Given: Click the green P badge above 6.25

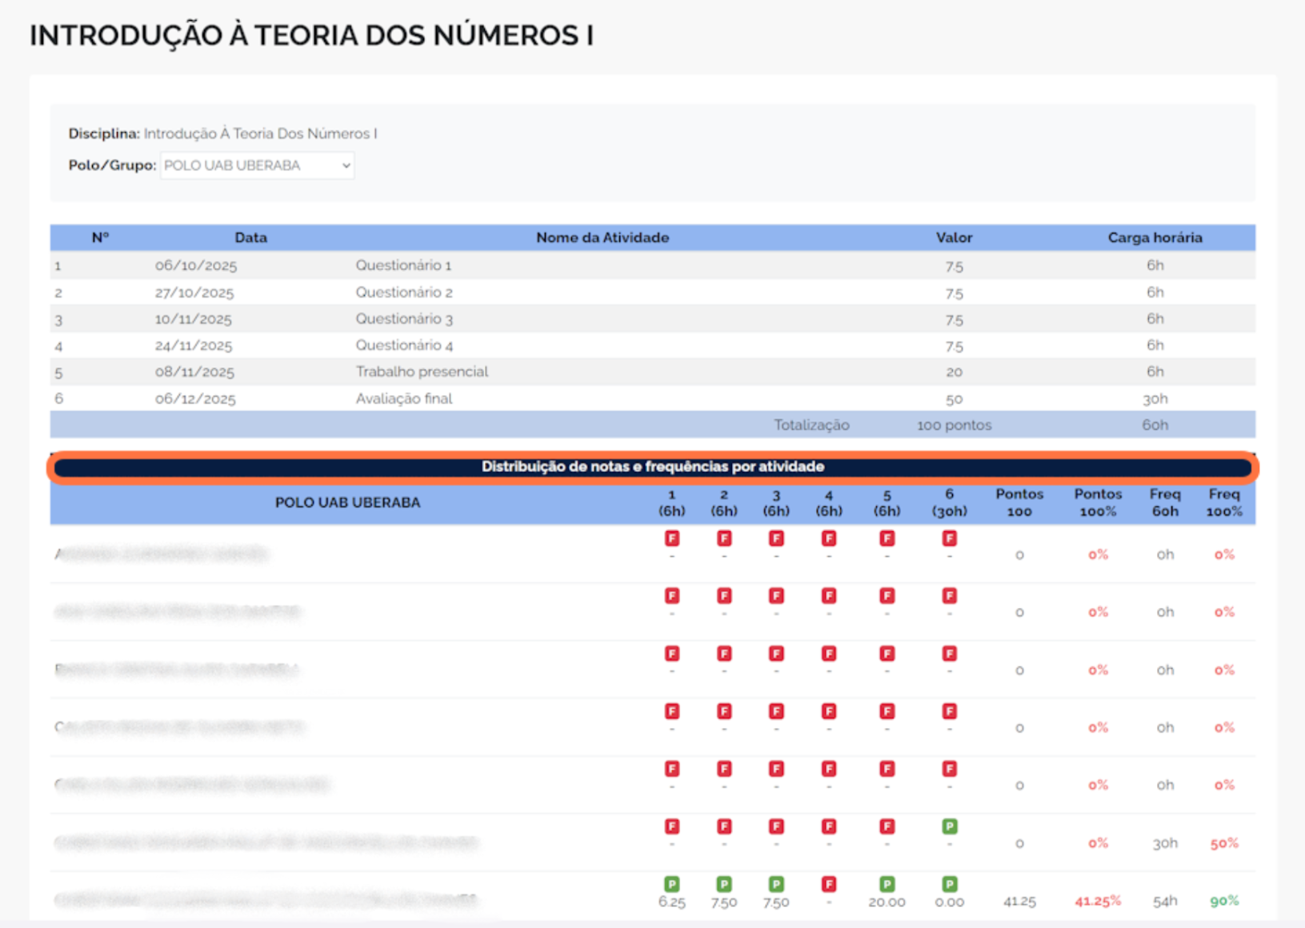Looking at the screenshot, I should pyautogui.click(x=671, y=884).
